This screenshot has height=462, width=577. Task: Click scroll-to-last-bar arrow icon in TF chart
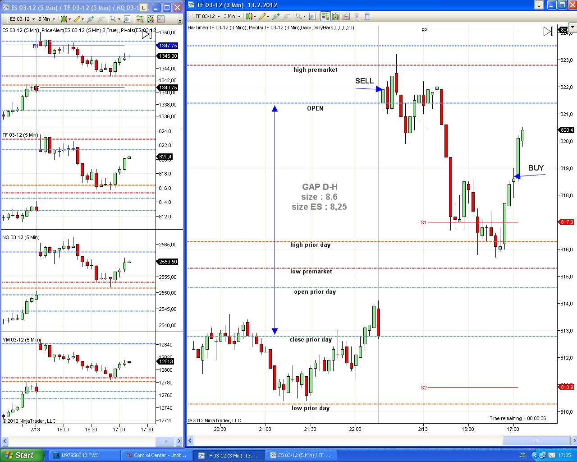(548, 31)
